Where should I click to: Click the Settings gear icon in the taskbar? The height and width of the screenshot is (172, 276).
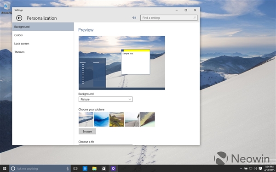113,168
